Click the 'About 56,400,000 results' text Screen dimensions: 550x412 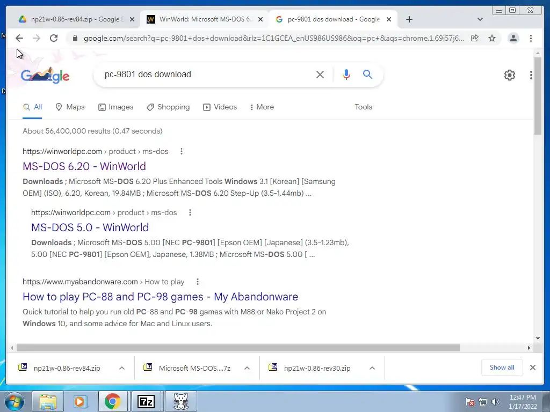pyautogui.click(x=92, y=131)
